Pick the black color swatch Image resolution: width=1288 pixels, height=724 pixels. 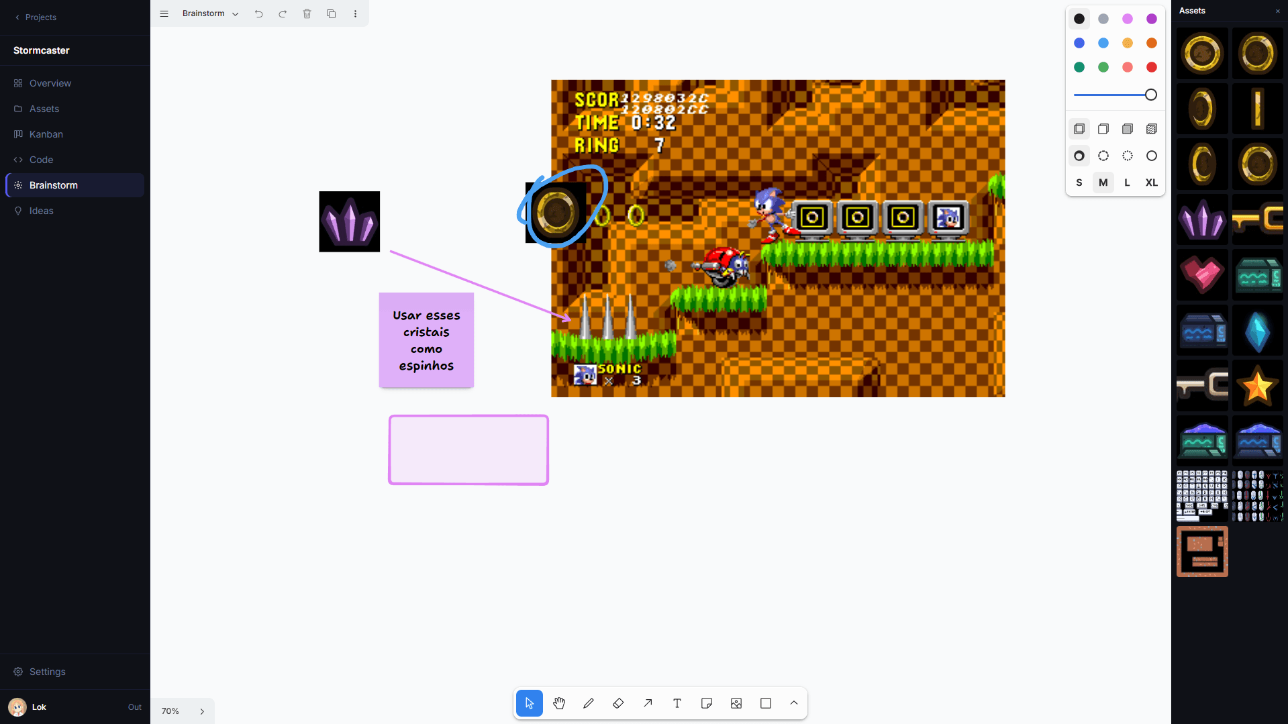click(1079, 19)
